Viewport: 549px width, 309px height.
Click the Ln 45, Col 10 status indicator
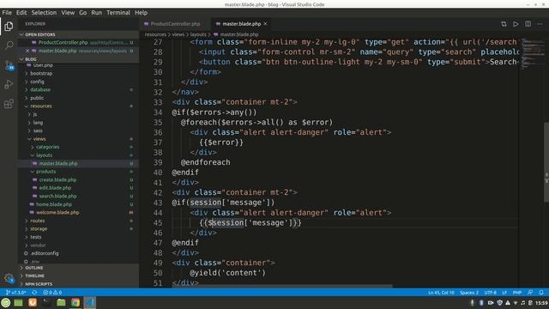(x=441, y=292)
